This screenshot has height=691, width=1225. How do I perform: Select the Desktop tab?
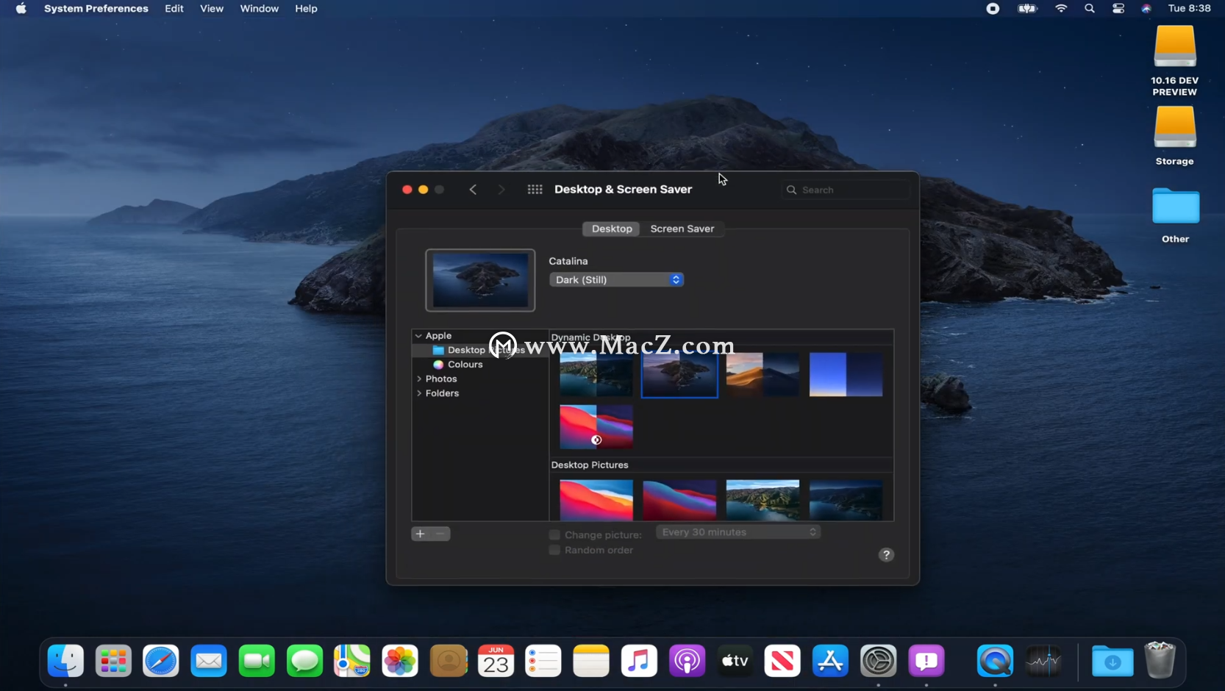[612, 229]
